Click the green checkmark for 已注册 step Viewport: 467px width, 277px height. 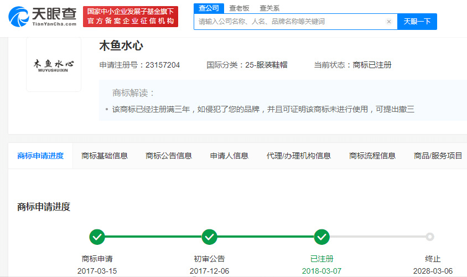click(x=321, y=237)
